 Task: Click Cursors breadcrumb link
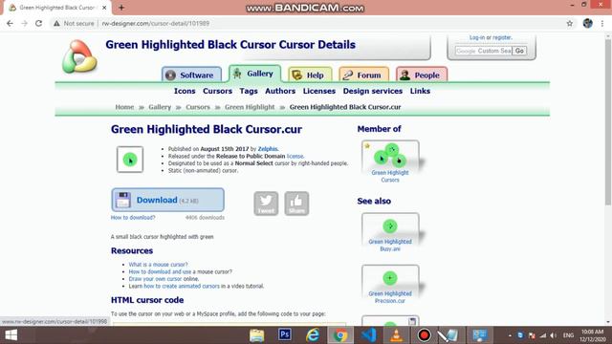[198, 107]
